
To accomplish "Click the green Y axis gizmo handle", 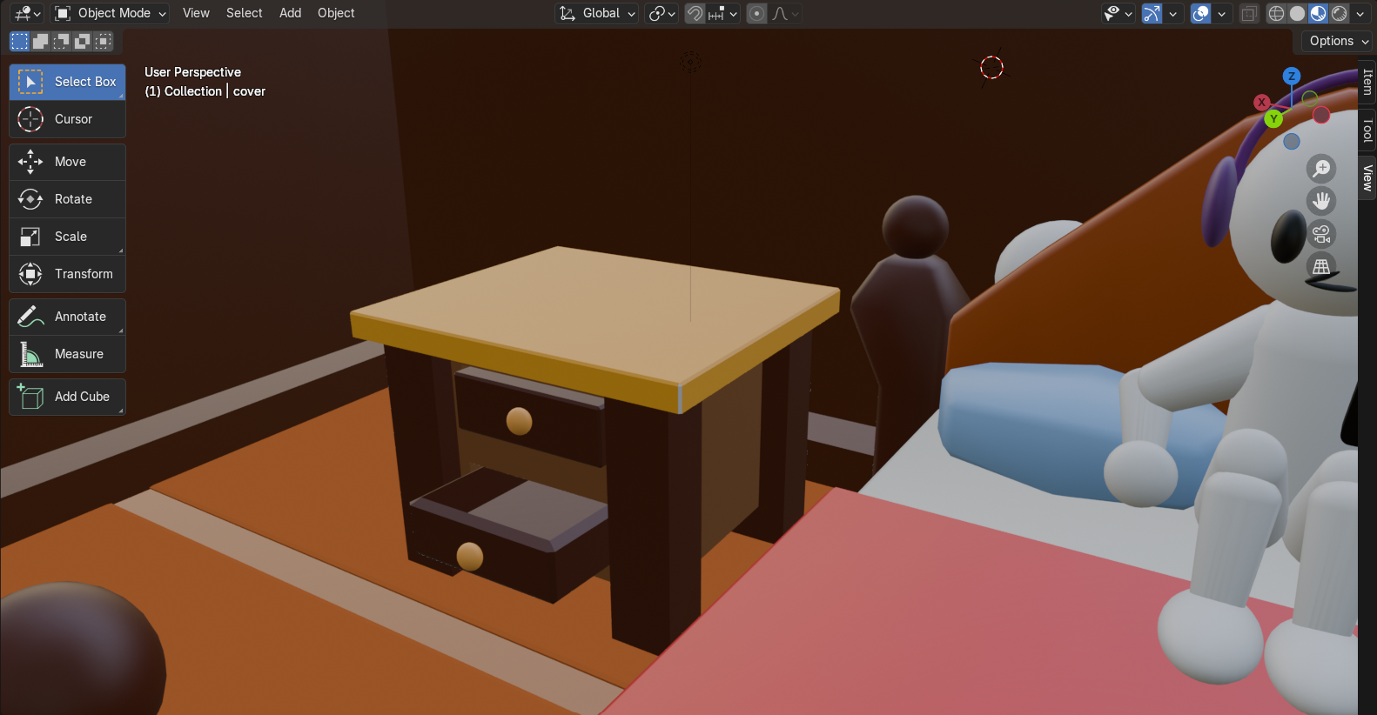I will [x=1273, y=119].
